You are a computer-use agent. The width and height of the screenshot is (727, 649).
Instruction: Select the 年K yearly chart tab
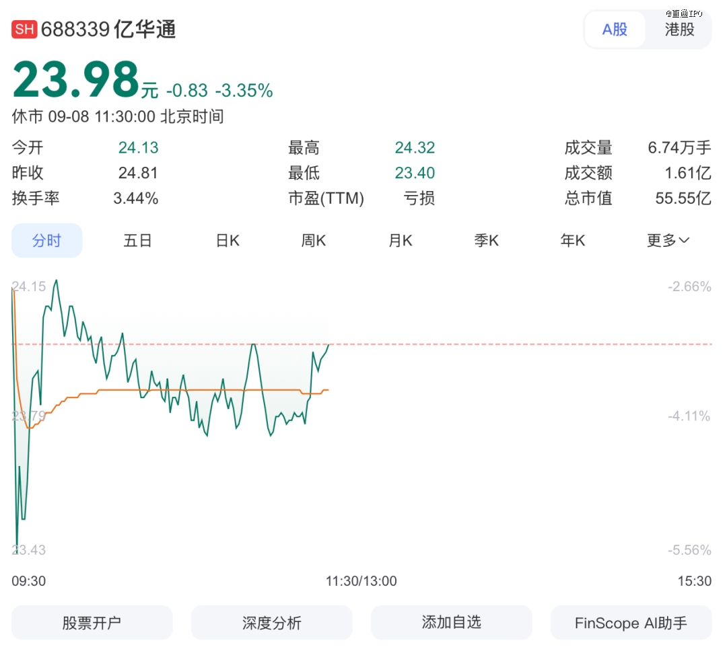[x=573, y=241]
